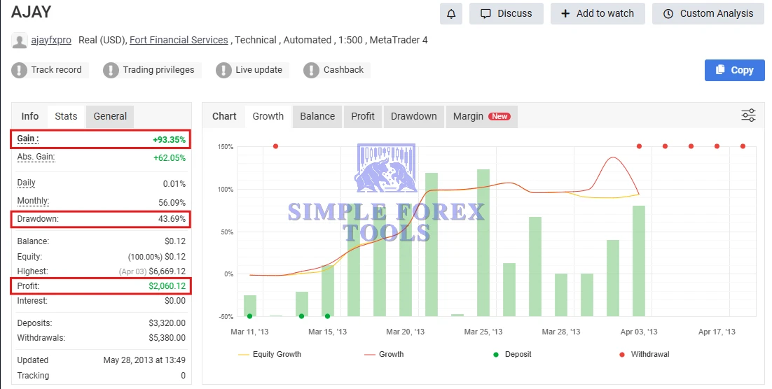
Task: Click the Trading privileges warning icon
Action: [x=111, y=71]
